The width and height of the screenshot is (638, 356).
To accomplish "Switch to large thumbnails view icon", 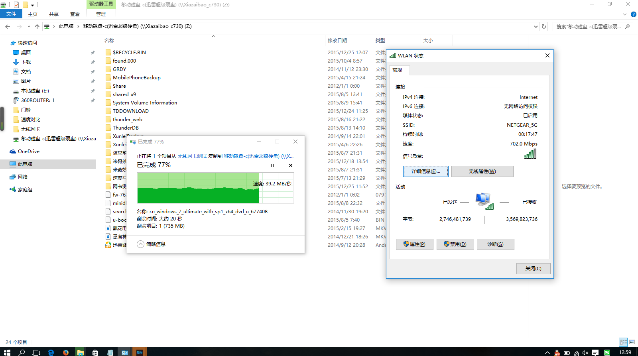I will [632, 342].
